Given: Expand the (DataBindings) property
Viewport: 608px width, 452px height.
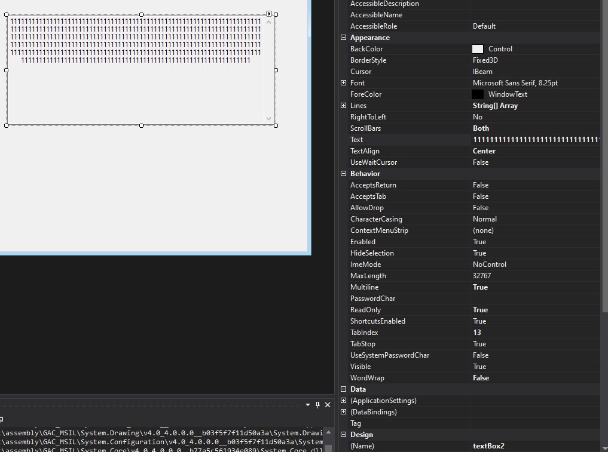Looking at the screenshot, I should (343, 412).
